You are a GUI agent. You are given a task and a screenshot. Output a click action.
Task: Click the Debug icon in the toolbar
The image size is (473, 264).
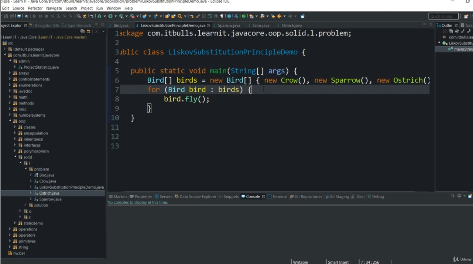(x=100, y=16)
